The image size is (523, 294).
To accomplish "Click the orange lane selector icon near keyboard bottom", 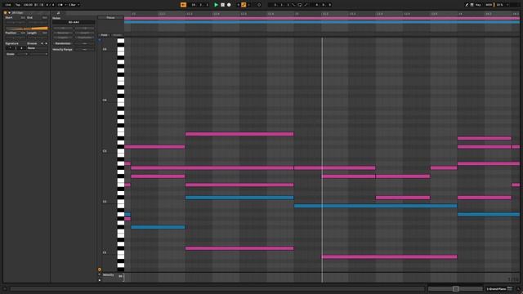I will [100, 269].
